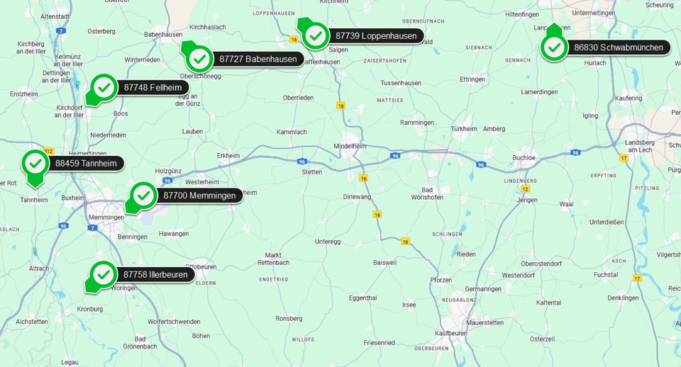681x367 pixels.
Task: Click Landsberg am Lech on map
Action: (640, 146)
